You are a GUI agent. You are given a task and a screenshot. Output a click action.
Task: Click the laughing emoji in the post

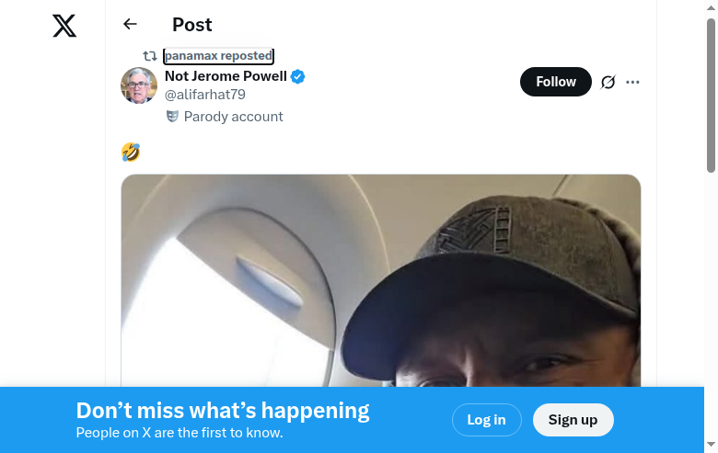click(131, 152)
